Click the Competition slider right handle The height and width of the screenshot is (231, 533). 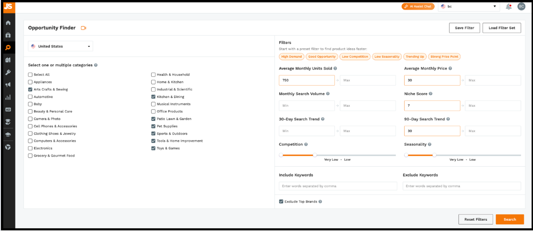315,155
